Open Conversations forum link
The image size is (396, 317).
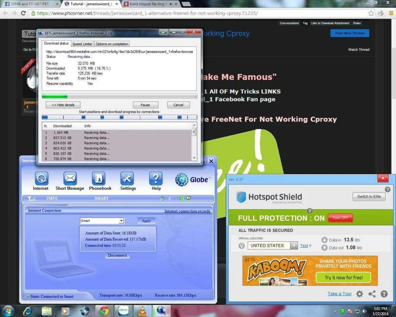coord(289,23)
